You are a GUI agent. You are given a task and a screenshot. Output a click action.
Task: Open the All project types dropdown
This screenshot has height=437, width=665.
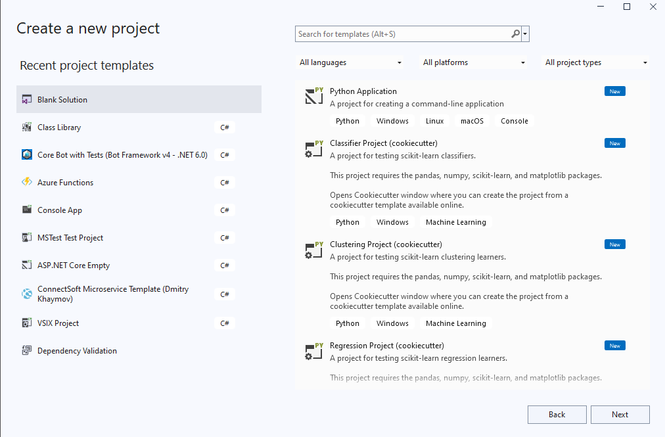595,62
